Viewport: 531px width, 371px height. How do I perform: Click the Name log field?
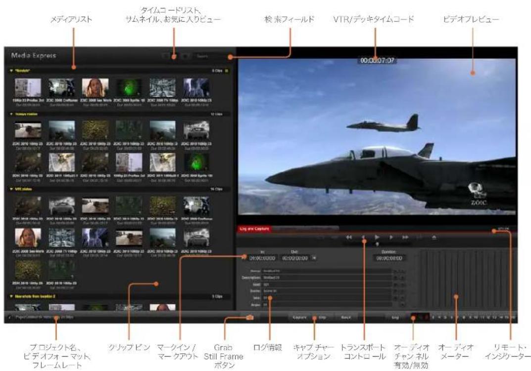(x=326, y=271)
